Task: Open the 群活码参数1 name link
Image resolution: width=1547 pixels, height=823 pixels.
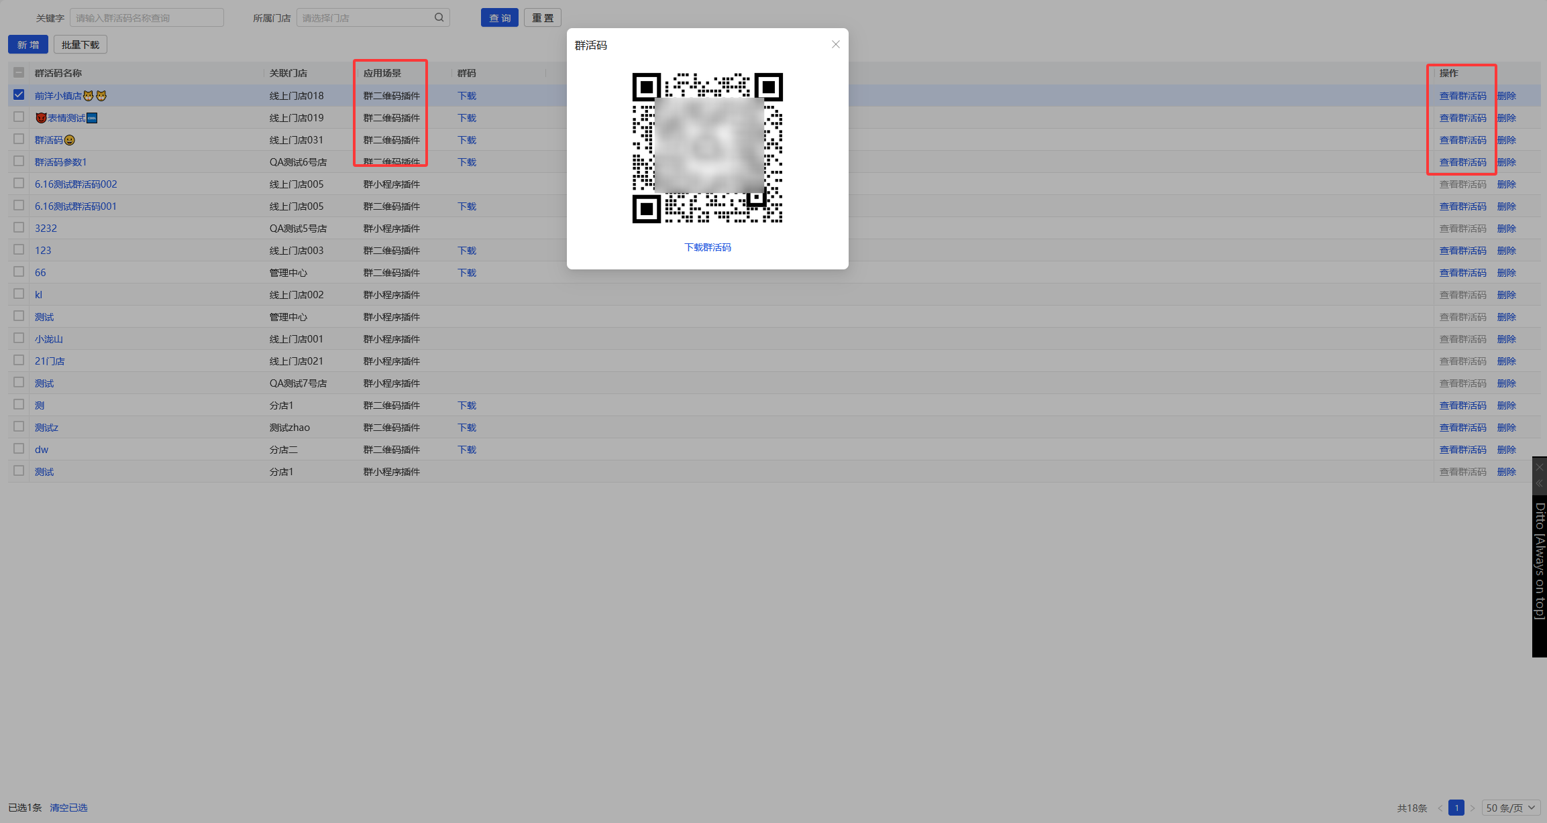Action: pyautogui.click(x=60, y=162)
